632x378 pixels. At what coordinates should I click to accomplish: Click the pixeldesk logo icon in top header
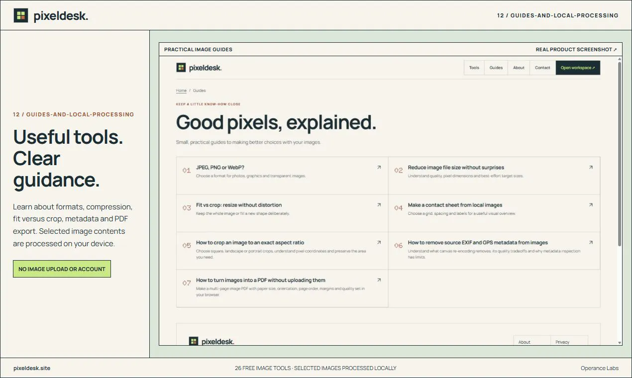(21, 15)
